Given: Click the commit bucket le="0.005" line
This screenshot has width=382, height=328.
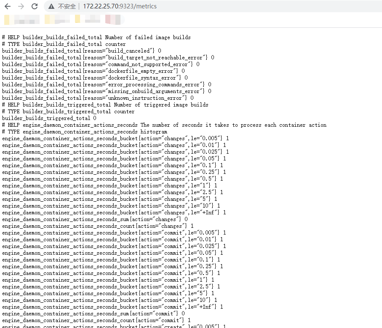Looking at the screenshot, I should pos(114,233).
